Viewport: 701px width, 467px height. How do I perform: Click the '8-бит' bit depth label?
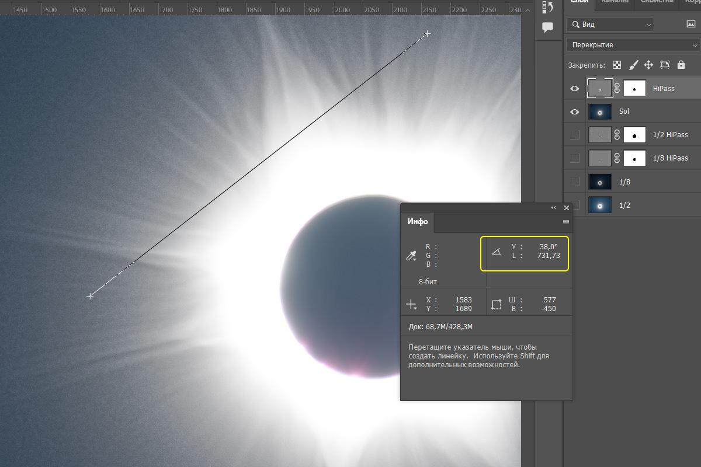(x=428, y=281)
